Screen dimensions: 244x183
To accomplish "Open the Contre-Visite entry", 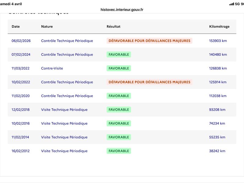I will [x=52, y=68].
